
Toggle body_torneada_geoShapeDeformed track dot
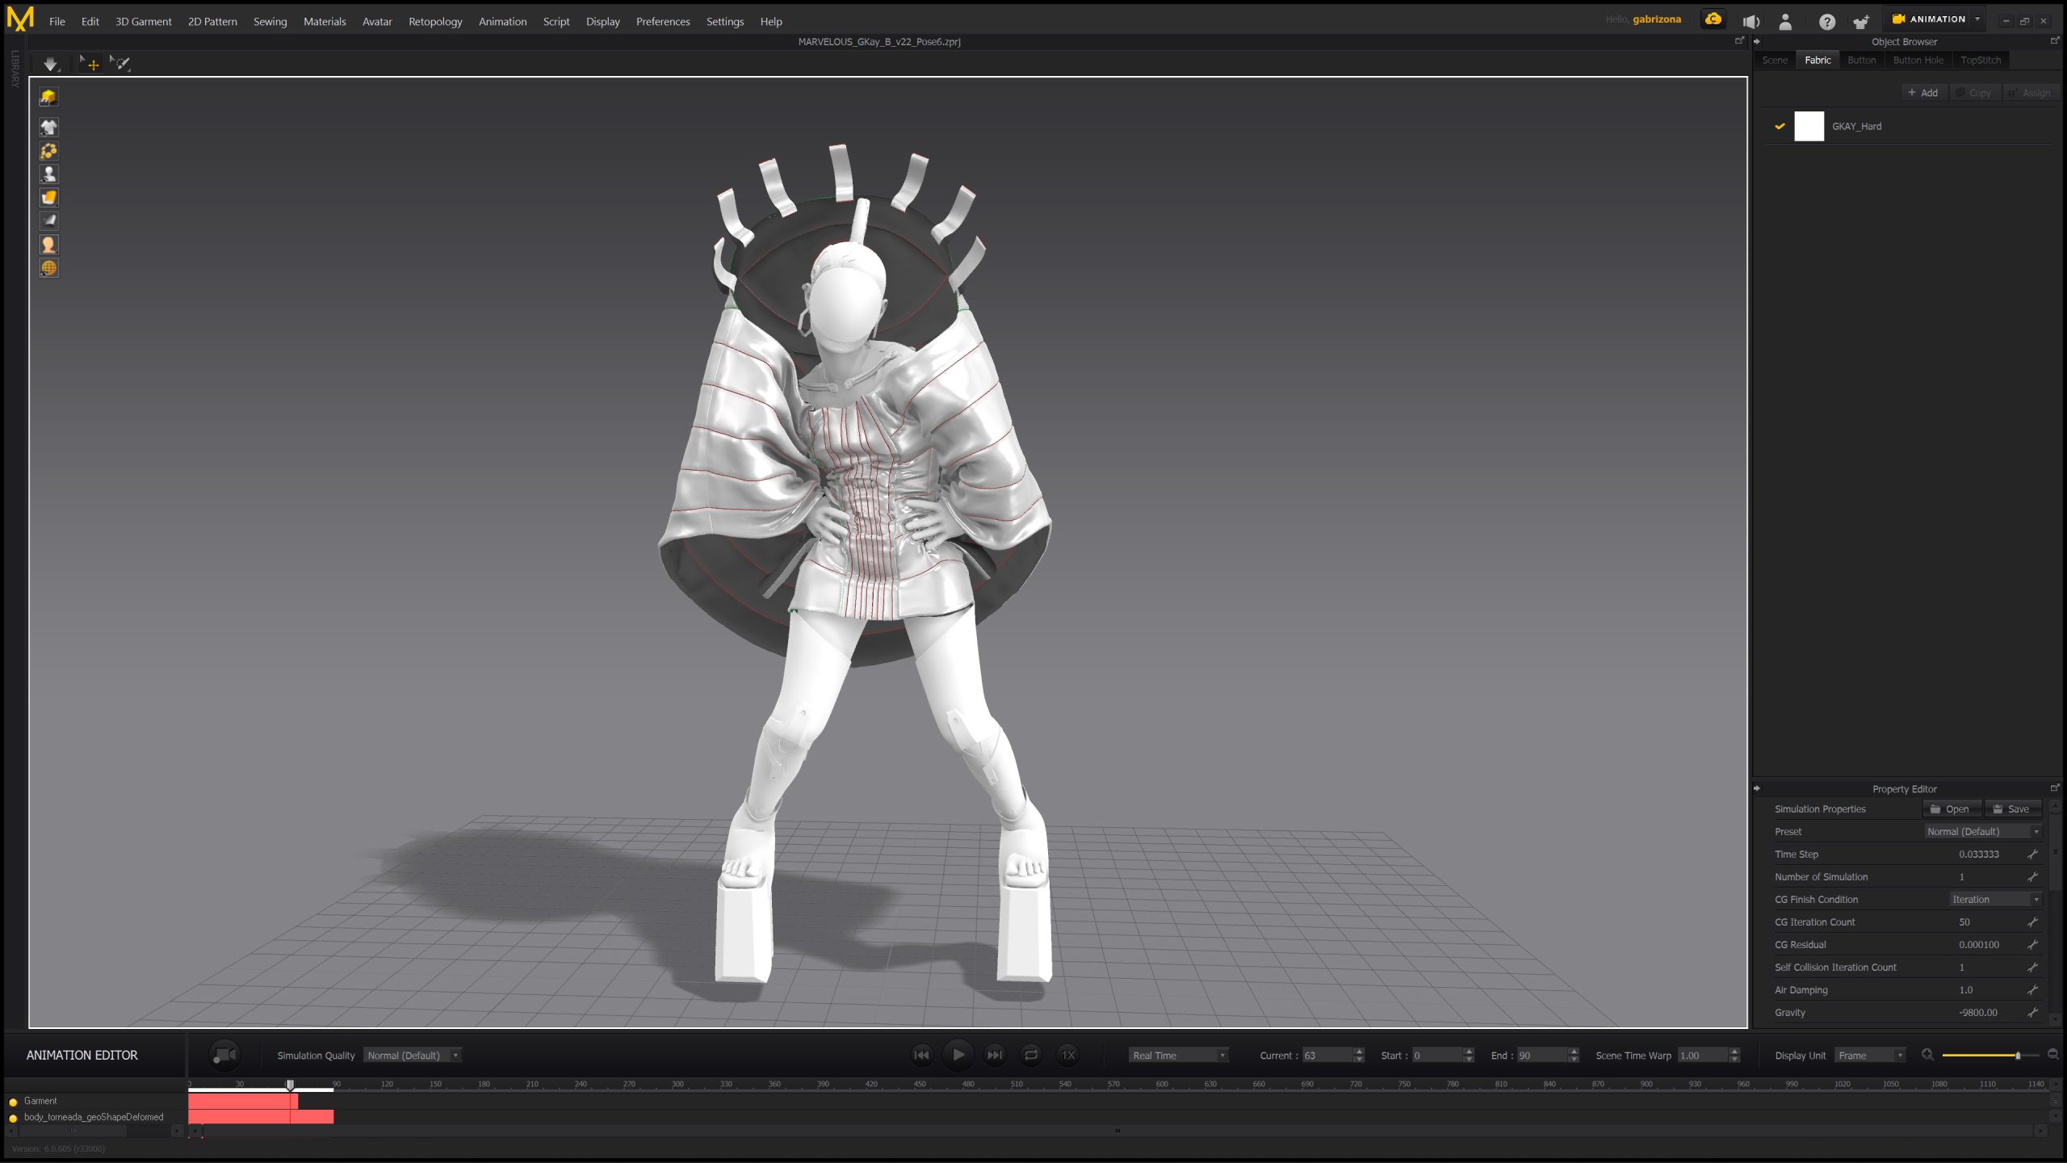(13, 1118)
